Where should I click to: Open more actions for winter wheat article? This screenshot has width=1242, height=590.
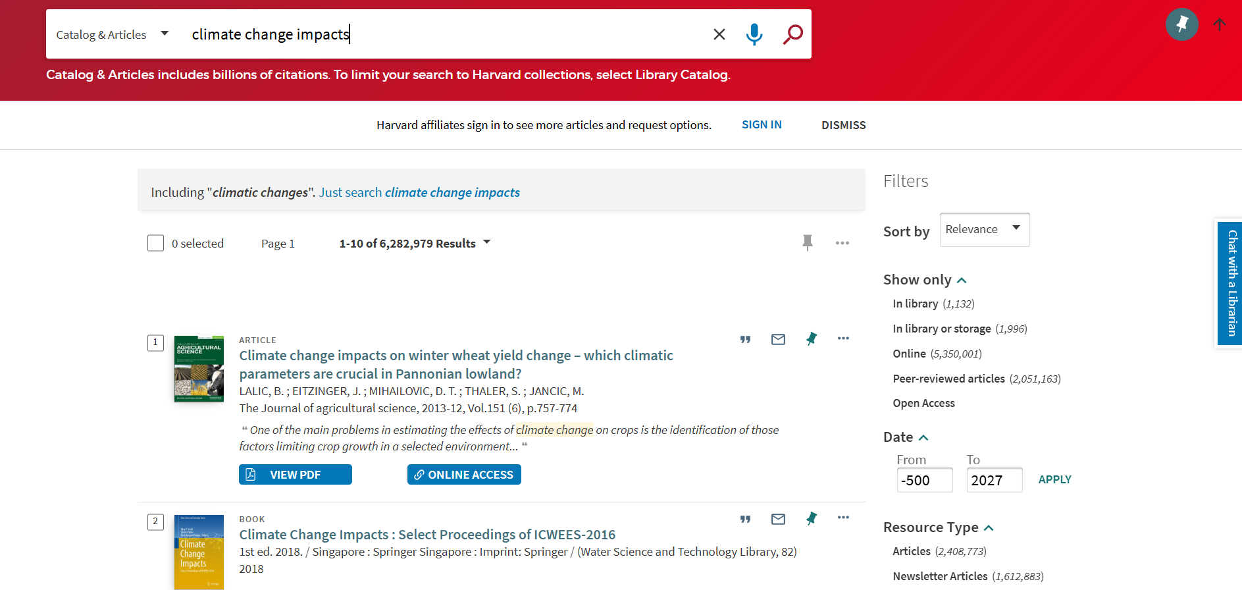click(843, 338)
